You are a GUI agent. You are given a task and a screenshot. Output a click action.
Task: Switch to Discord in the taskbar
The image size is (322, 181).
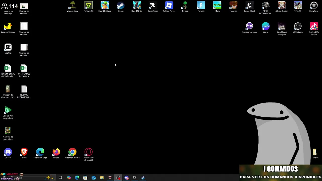pyautogui.click(x=127, y=178)
